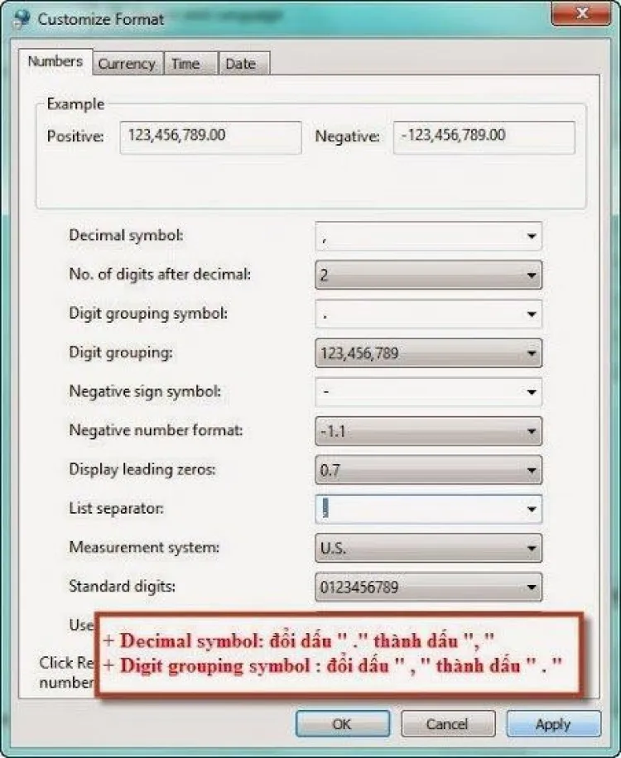
Task: Expand Negative sign symbol combo box
Action: coord(531,392)
